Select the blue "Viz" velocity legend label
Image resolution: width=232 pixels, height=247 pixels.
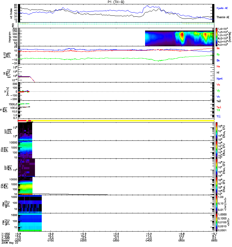click(x=218, y=97)
